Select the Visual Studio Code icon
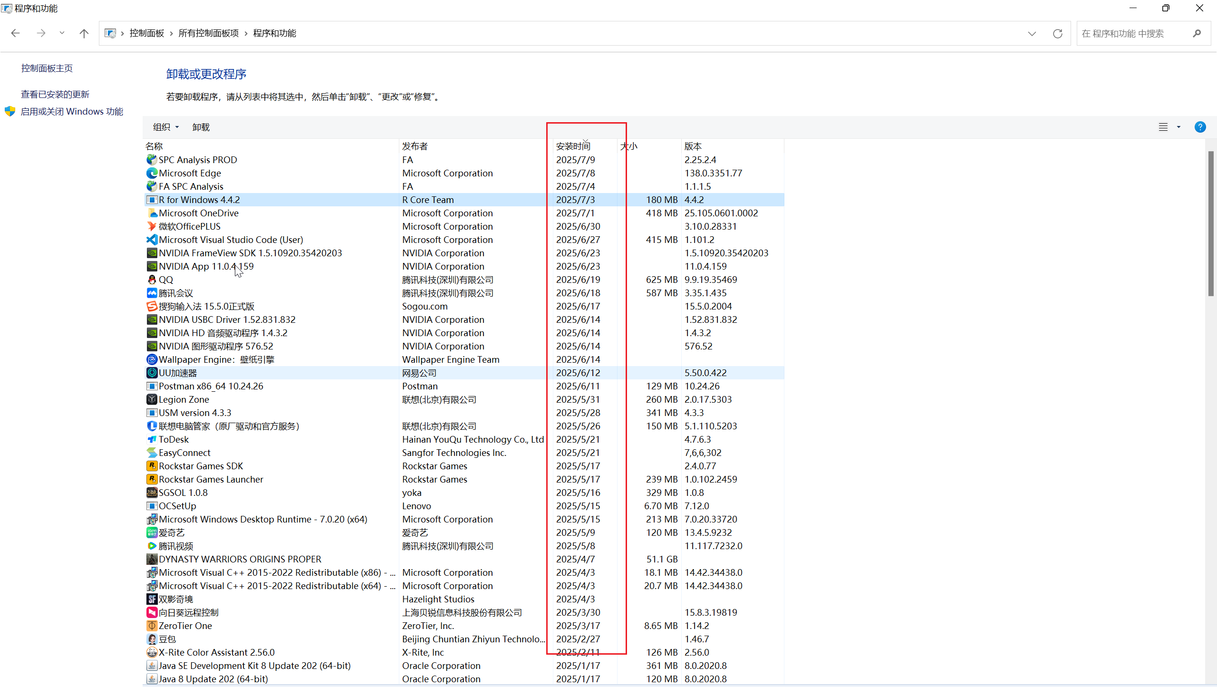Screen dimensions: 1217x687 pyautogui.click(x=152, y=240)
